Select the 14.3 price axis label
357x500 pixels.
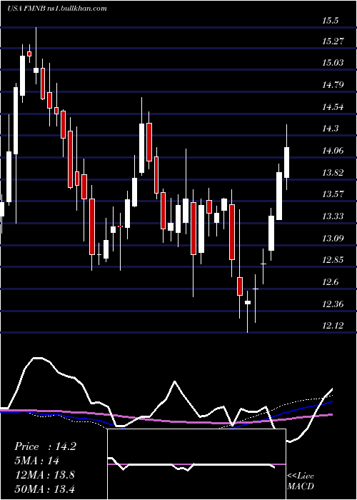tap(330, 129)
